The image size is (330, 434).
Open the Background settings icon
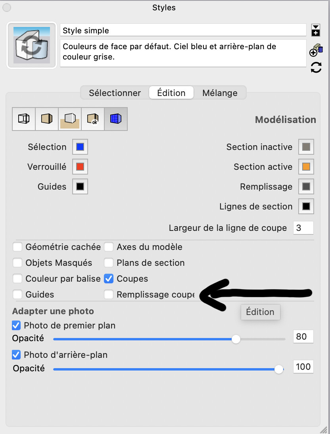pos(70,119)
